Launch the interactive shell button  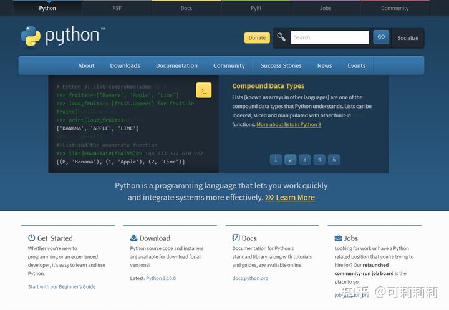pos(203,90)
